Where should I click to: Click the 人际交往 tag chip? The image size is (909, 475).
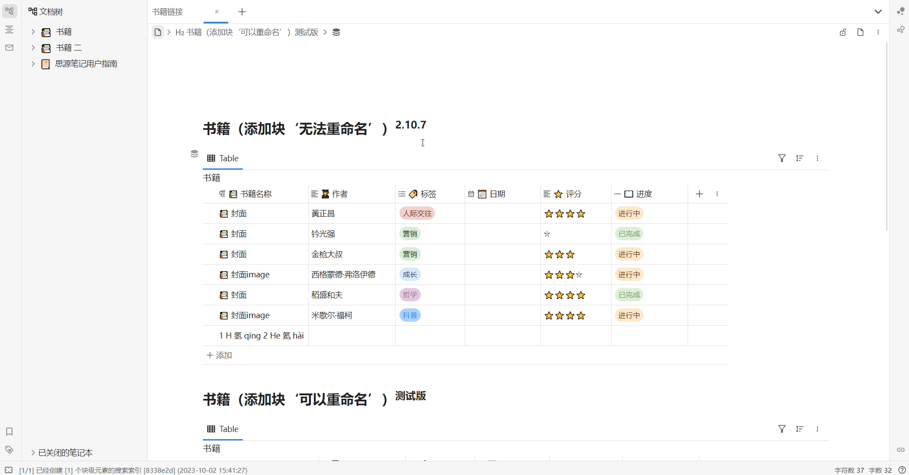coord(417,214)
